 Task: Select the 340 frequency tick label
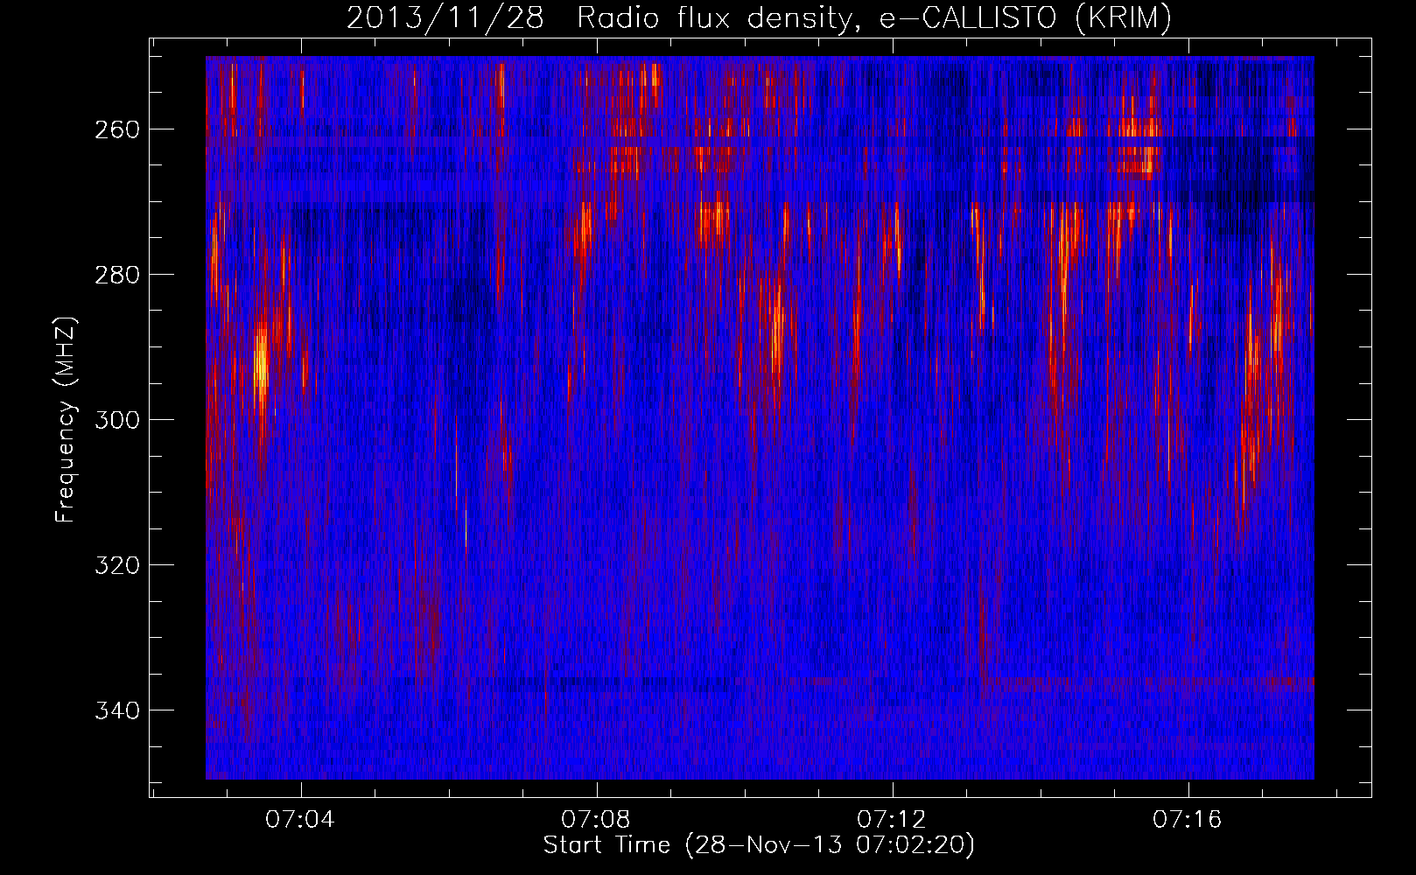pos(117,710)
